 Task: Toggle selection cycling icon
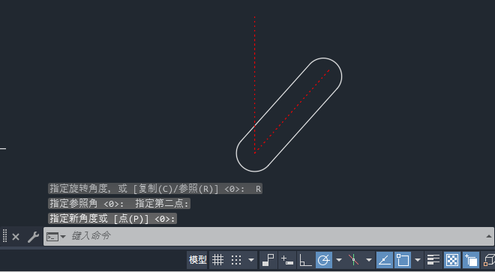coord(471,260)
